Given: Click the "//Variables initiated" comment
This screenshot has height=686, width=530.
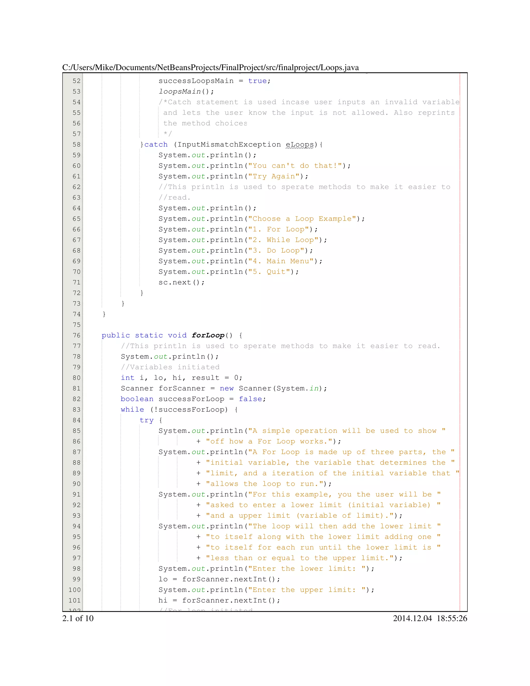Looking at the screenshot, I should click(x=170, y=367).
